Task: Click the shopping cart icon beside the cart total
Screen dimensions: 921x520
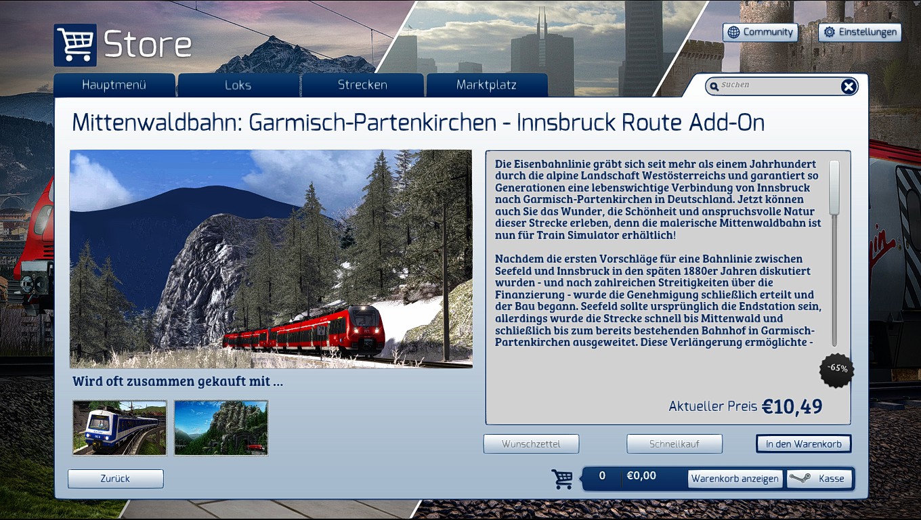Action: click(x=562, y=478)
